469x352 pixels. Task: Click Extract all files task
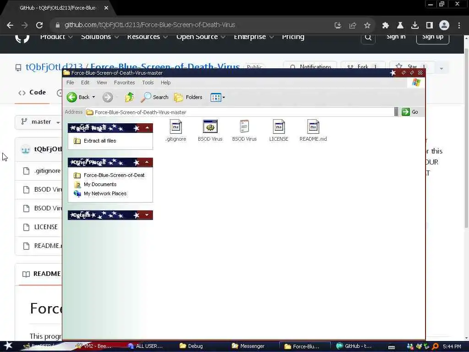tap(99, 141)
